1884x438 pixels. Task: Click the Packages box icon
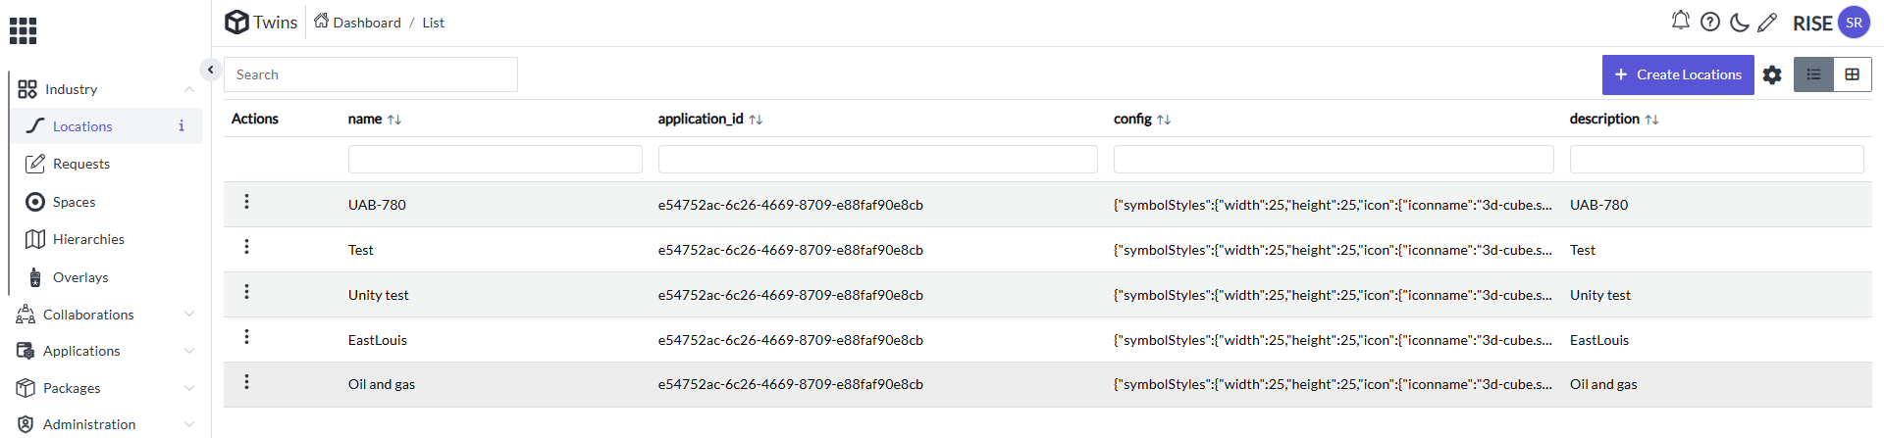(x=26, y=388)
